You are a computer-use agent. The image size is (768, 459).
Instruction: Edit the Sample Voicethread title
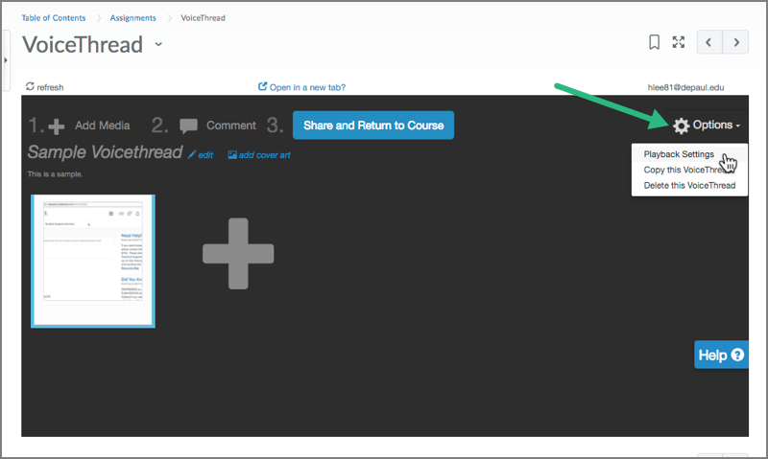pos(201,155)
